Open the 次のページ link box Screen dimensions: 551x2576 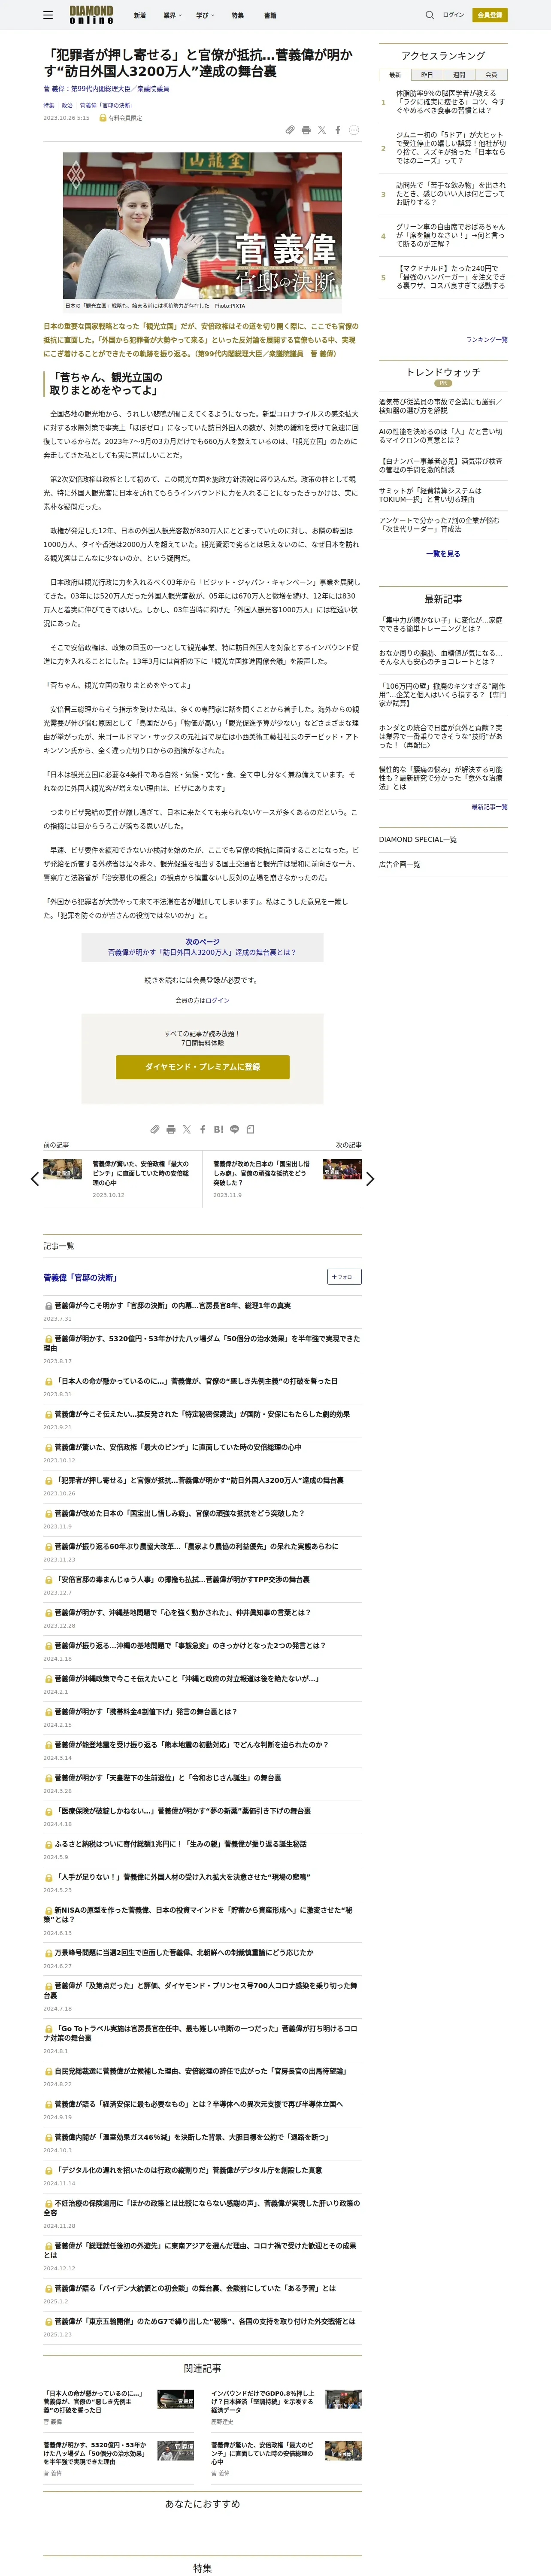[203, 947]
